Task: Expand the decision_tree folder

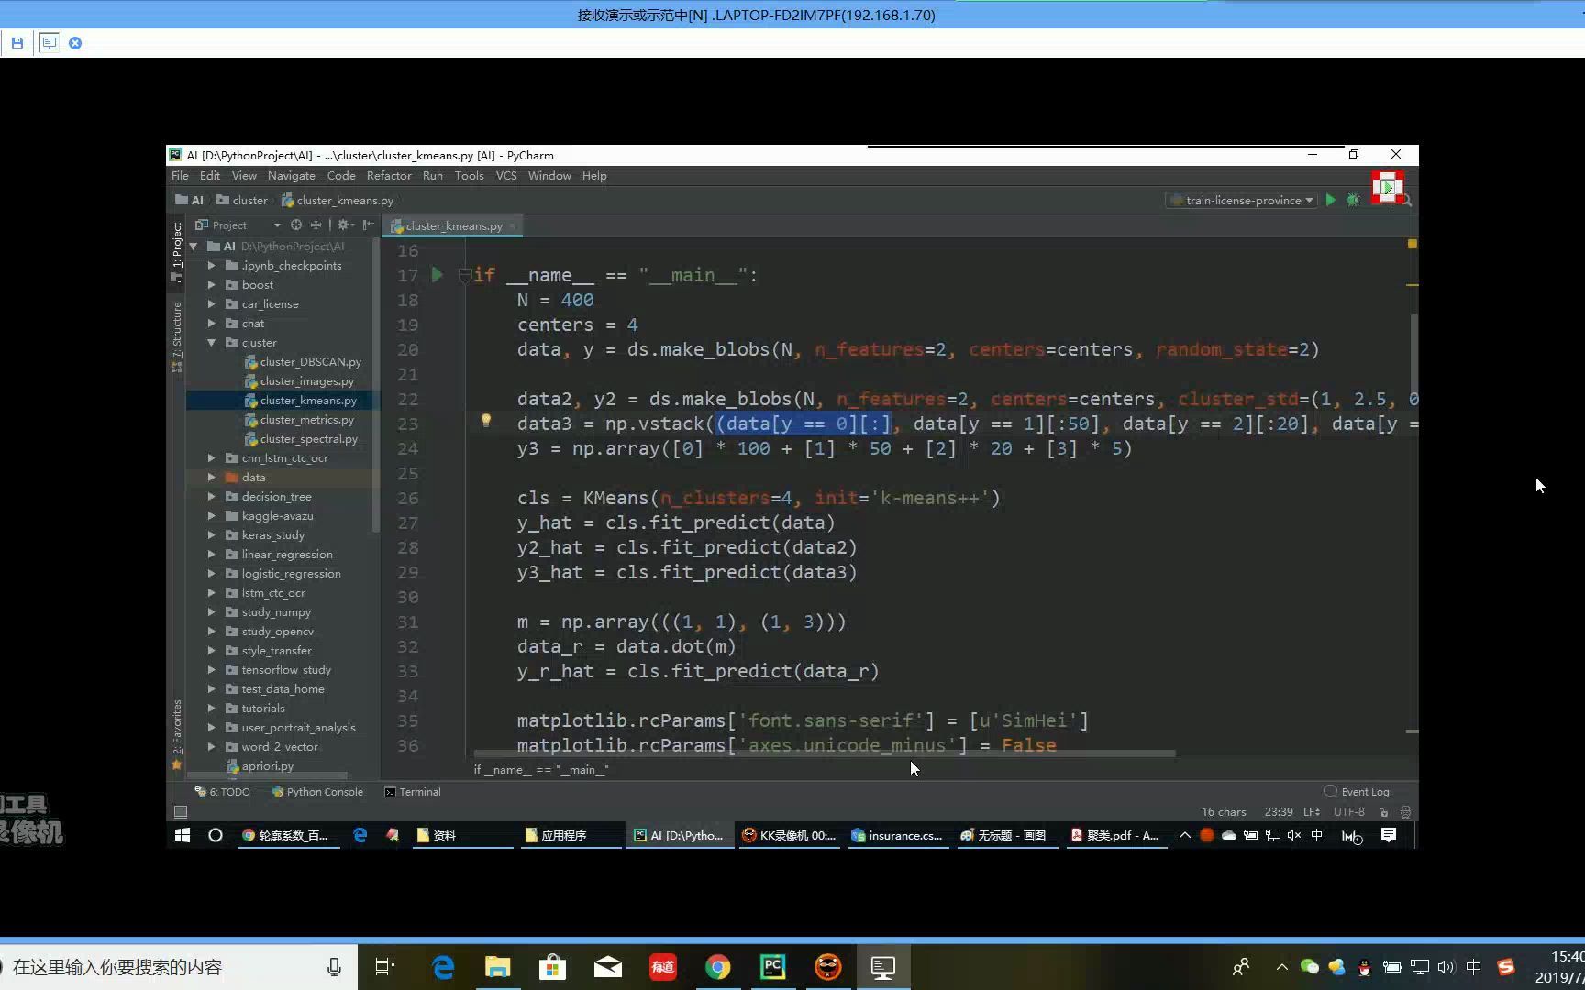Action: [x=212, y=497]
